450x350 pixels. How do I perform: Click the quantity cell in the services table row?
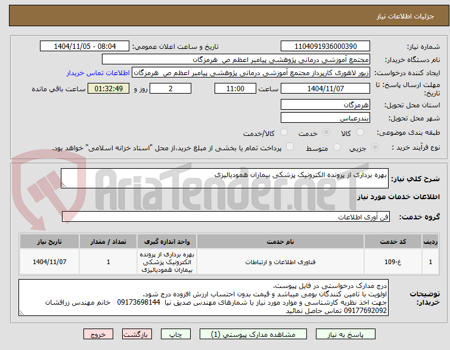[x=108, y=262]
